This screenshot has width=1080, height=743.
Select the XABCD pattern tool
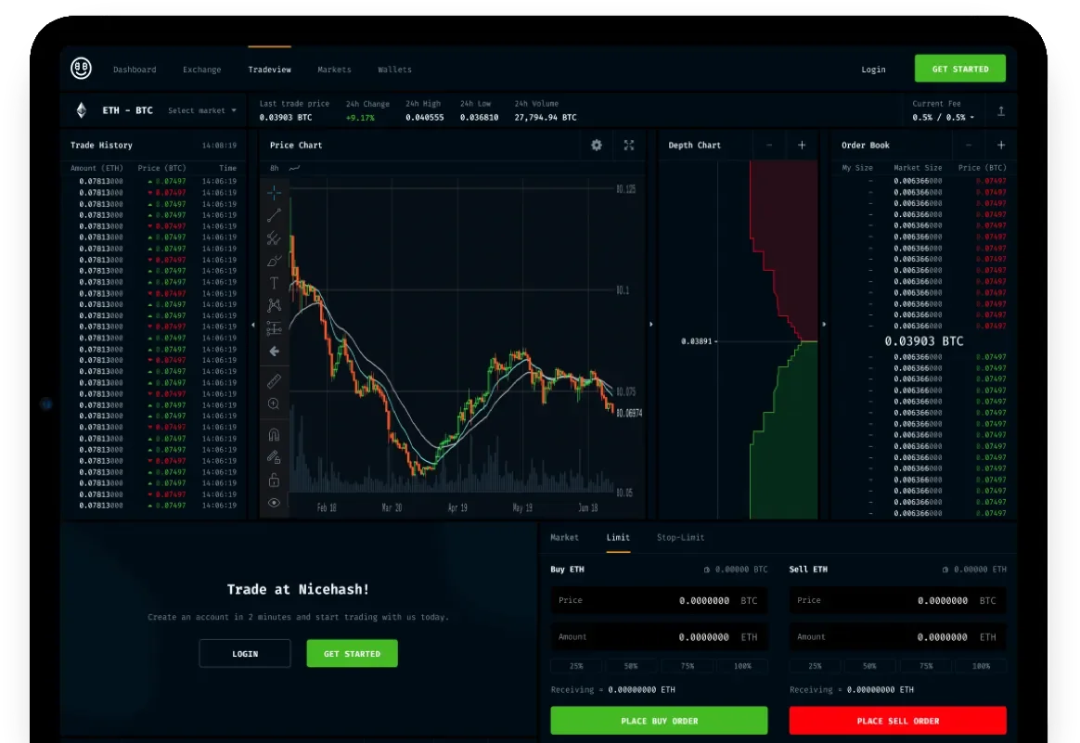click(x=274, y=305)
